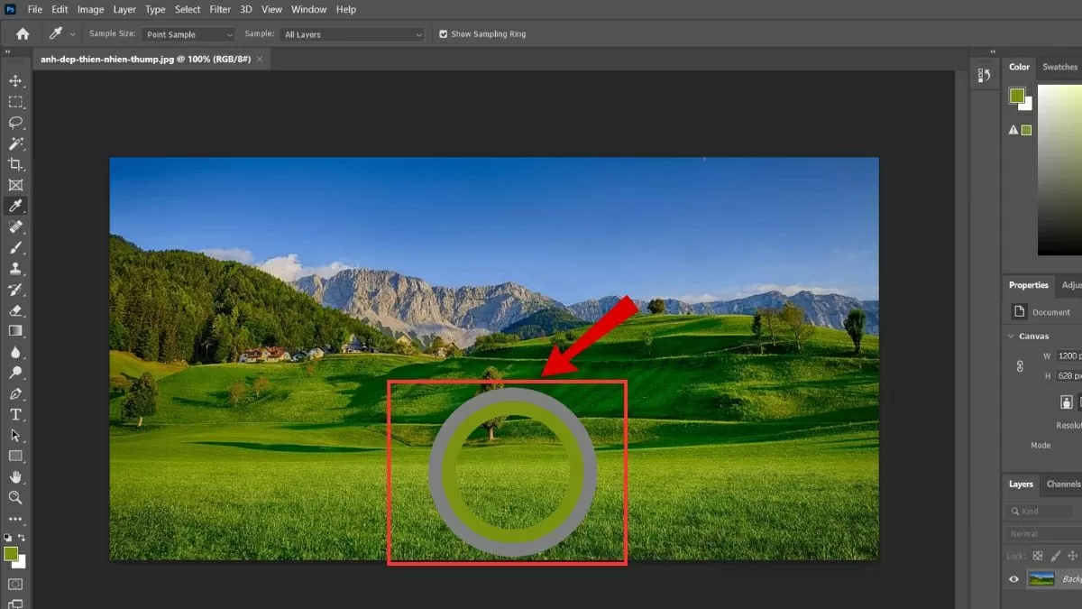
Task: Toggle the Show Sampling Ring checkbox
Action: coord(443,34)
